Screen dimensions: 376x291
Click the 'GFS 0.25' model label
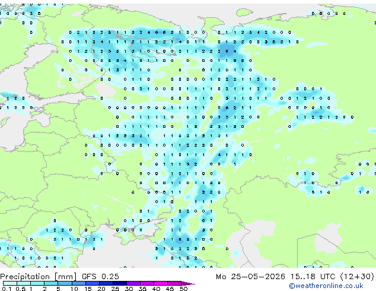point(100,277)
